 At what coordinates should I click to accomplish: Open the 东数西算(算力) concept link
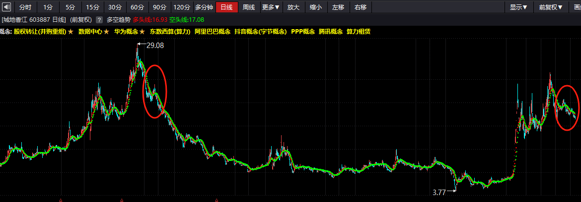170,32
